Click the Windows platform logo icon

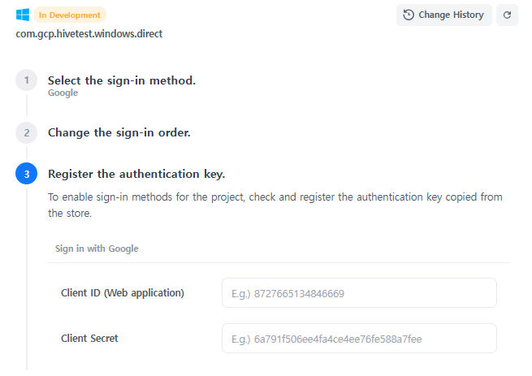point(23,15)
